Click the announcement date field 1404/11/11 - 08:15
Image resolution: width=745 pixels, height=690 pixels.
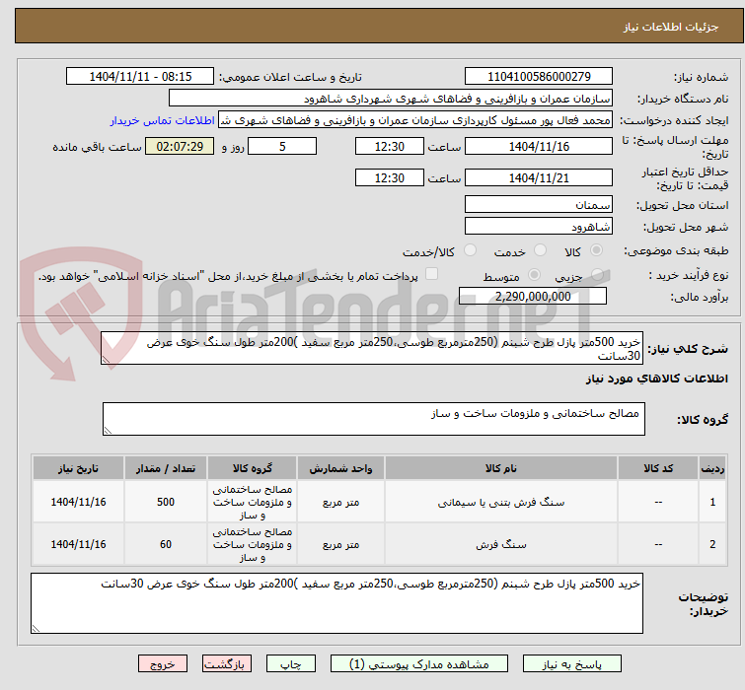pos(140,77)
